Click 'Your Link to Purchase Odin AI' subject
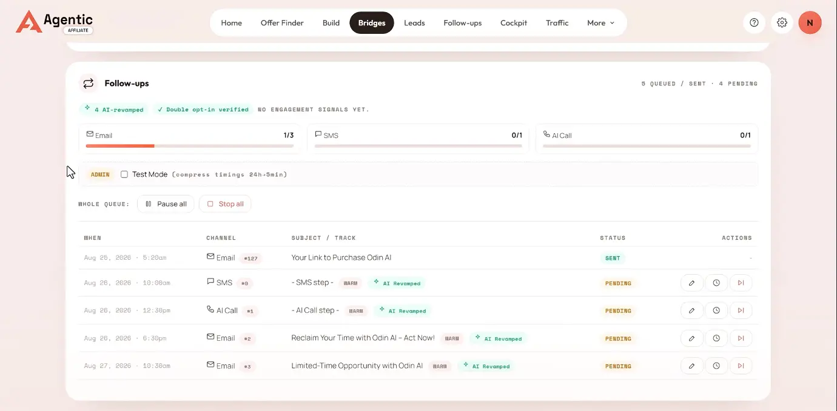Screen dimensions: 837x411 [x=341, y=257]
